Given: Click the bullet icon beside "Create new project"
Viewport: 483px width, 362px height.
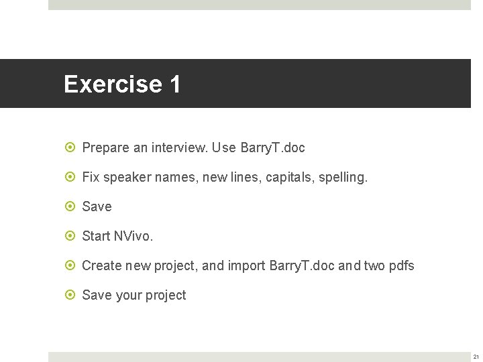Looking at the screenshot, I should coord(70,265).
